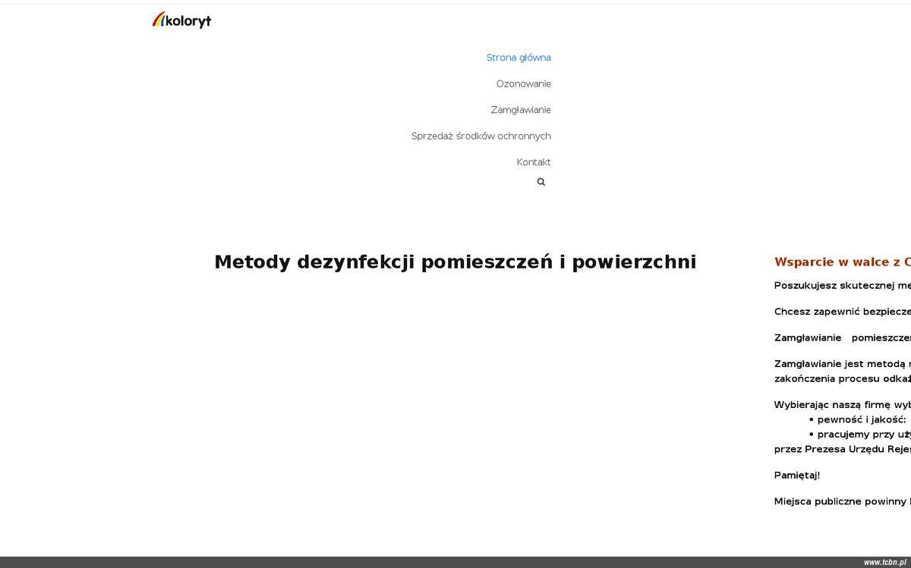Click the line starting zakończenia procesu

tap(842, 378)
